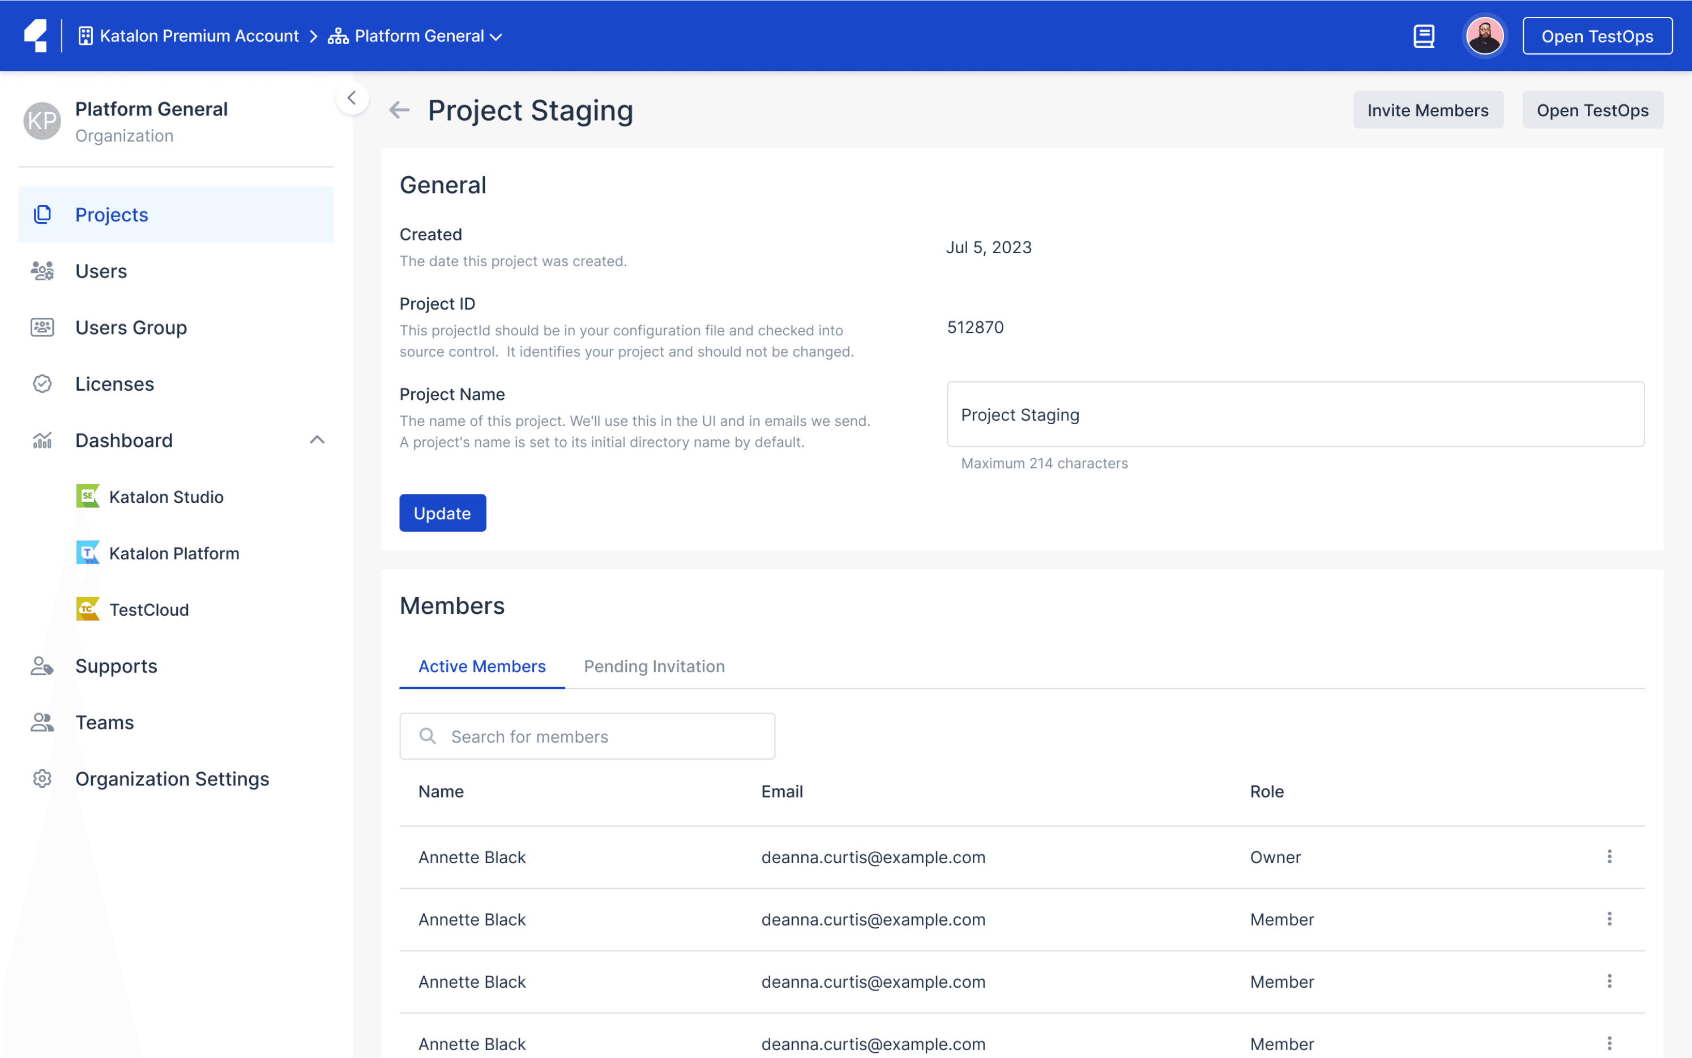Viewport: 1692px width, 1058px height.
Task: Click the Search for members field
Action: (x=587, y=735)
